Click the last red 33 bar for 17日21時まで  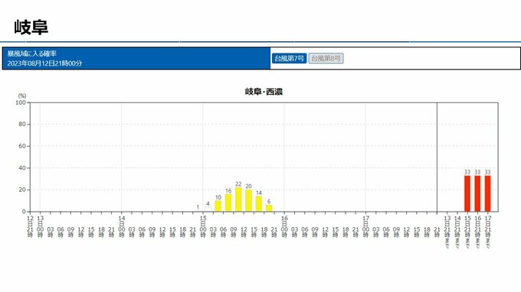point(487,193)
